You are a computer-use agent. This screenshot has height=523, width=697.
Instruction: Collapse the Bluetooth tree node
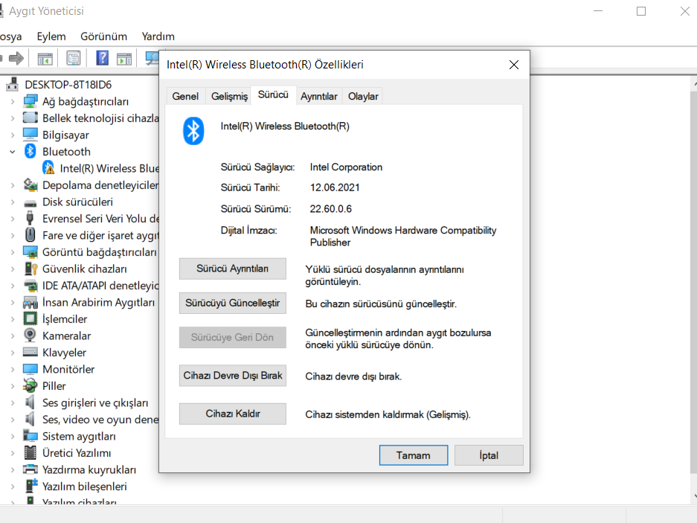13,152
